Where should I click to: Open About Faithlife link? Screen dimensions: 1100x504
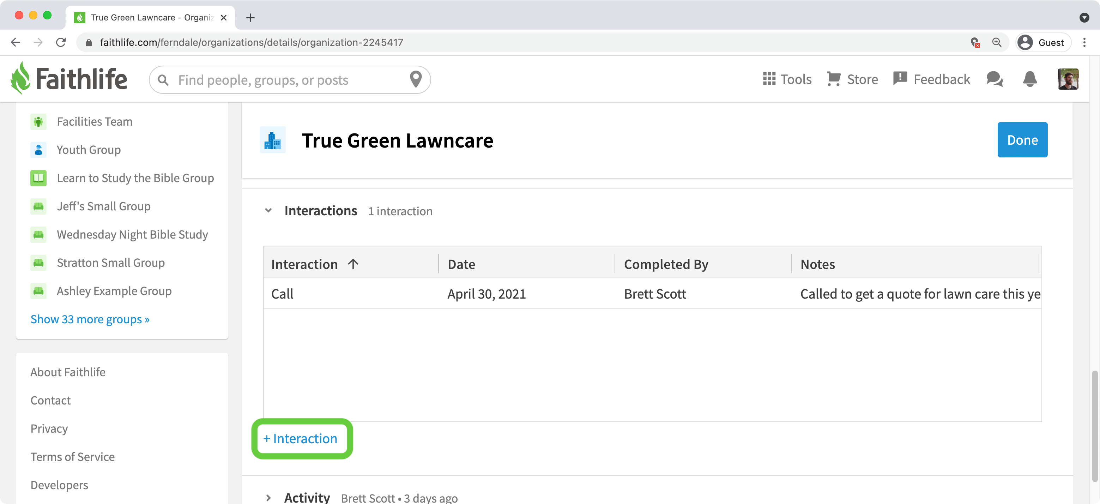pos(68,372)
